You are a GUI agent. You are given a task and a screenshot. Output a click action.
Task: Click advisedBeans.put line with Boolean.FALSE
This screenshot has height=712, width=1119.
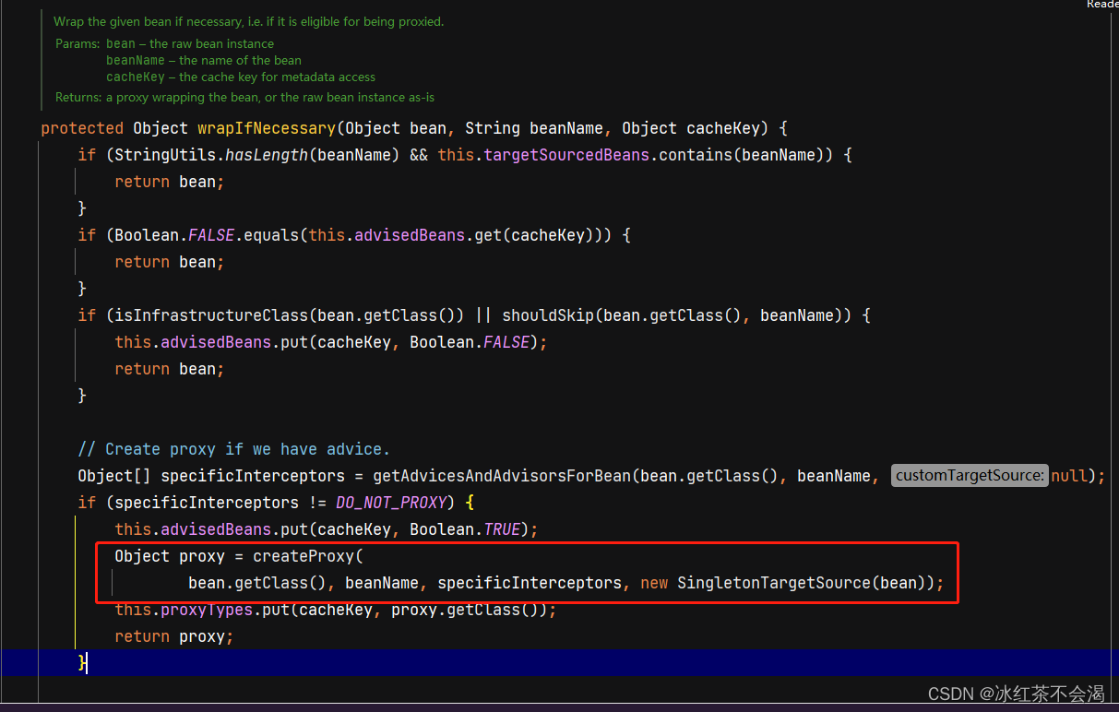pos(331,342)
